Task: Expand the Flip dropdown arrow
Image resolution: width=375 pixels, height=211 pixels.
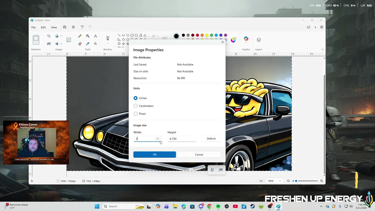Action: [61, 44]
